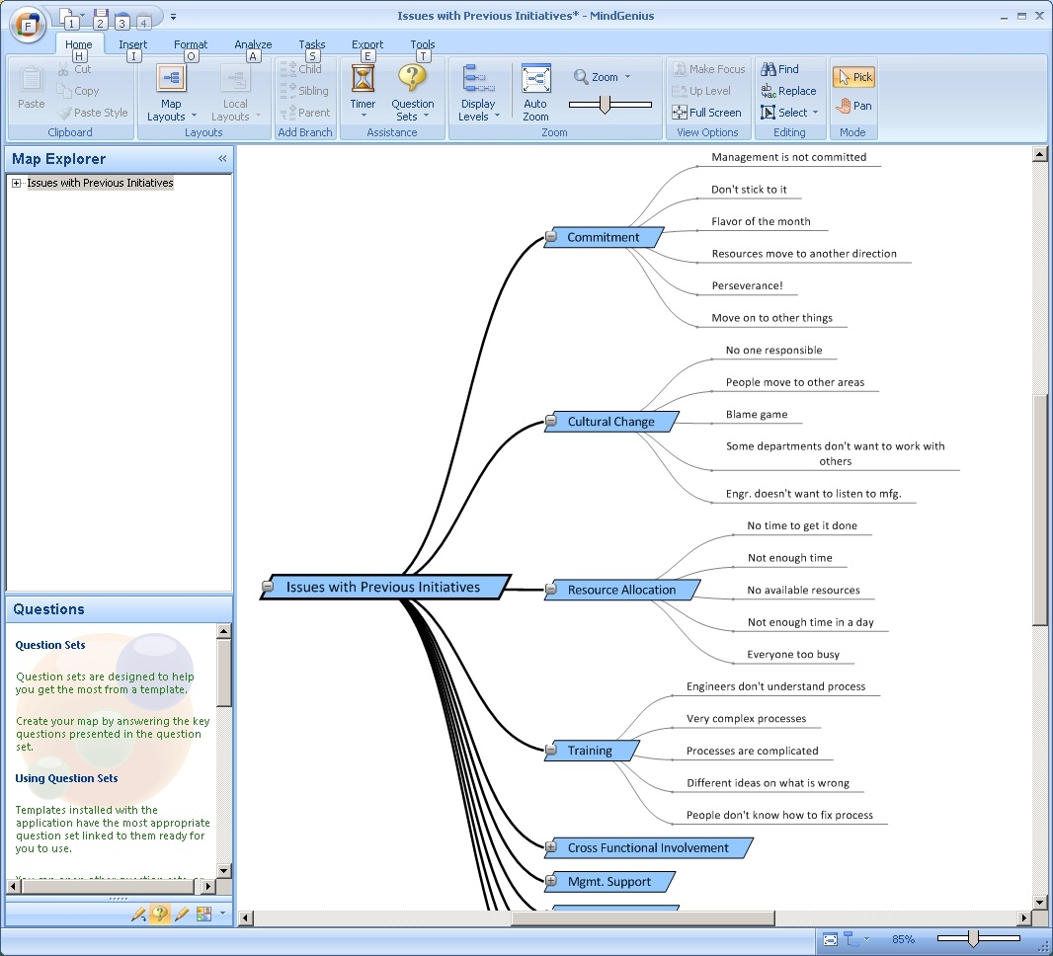The width and height of the screenshot is (1053, 956).
Task: Click the pencil-with-arrow icon below Questions pane
Action: tap(138, 914)
